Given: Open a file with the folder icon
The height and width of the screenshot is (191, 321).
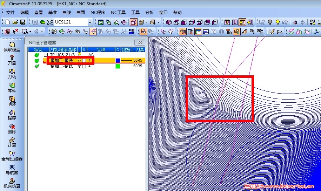Looking at the screenshot, I should (15, 22).
